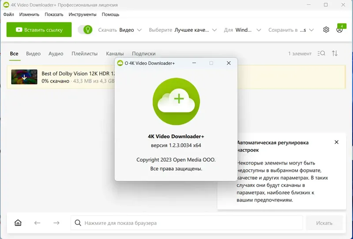Viewport: 353px width, 239px height.
Task: Open the Скачать Видео dropdown
Action: coord(120,30)
